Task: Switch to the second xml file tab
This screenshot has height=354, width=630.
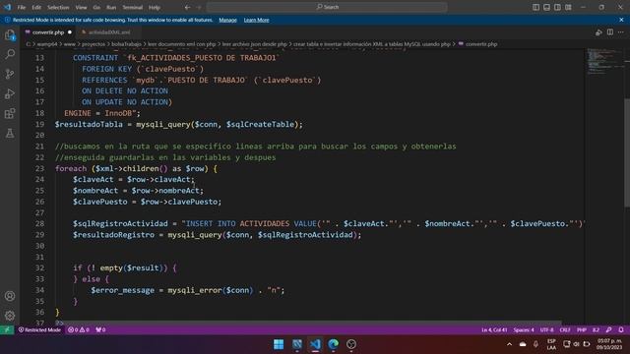Action: click(109, 32)
